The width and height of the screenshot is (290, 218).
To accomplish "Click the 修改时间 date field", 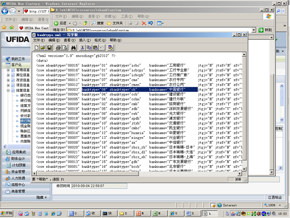I will [x=99, y=186].
